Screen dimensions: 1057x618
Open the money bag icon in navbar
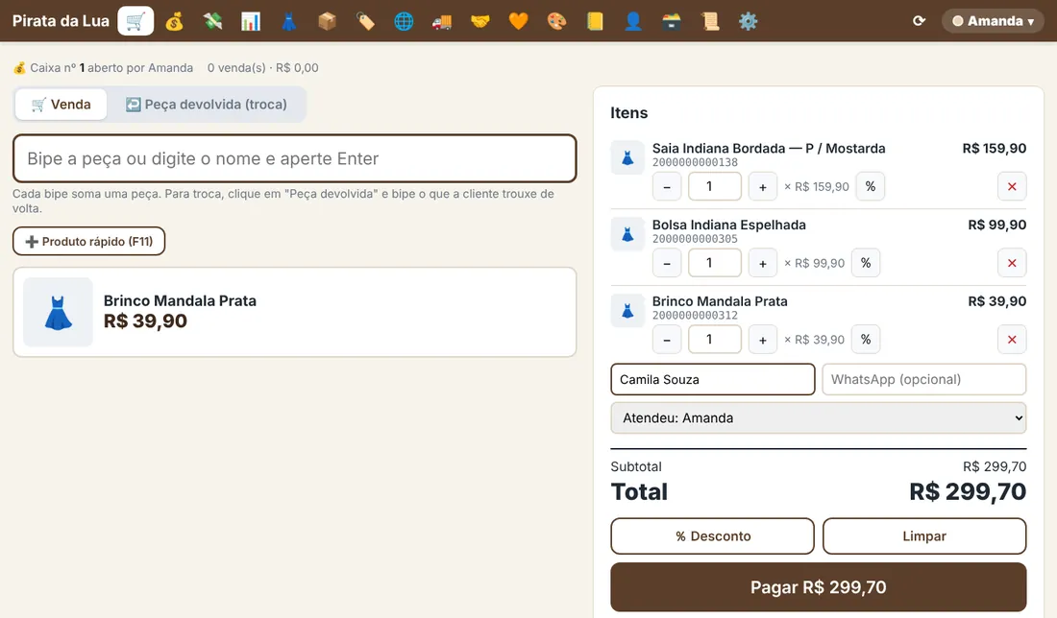coord(174,21)
